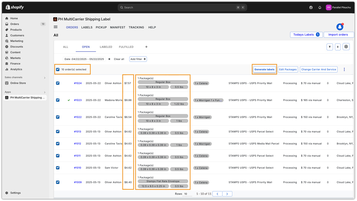This screenshot has height=201, width=357.
Task: Click the blue app notification bell
Action: [x=340, y=27]
